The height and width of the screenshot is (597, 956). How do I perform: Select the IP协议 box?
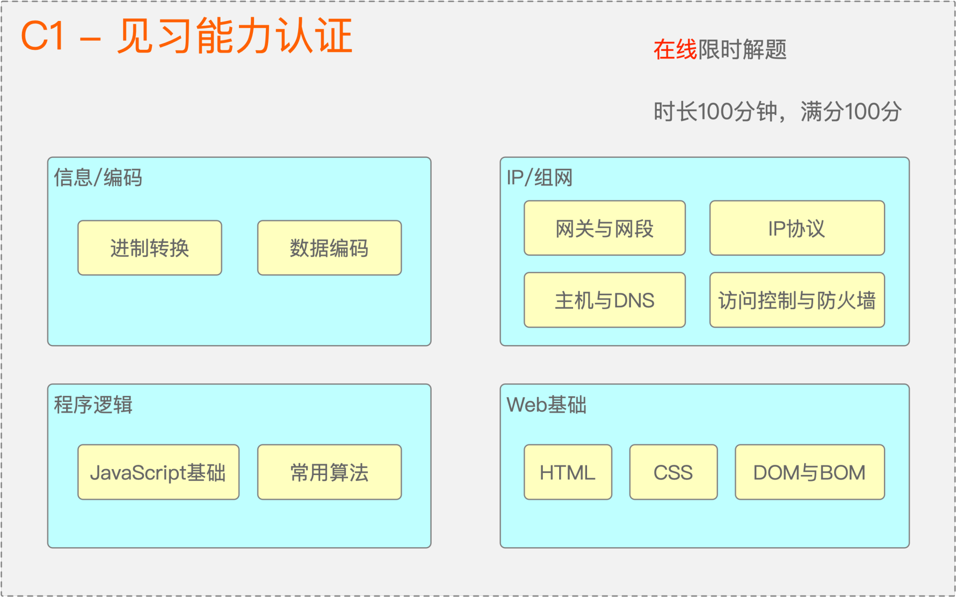(x=797, y=229)
